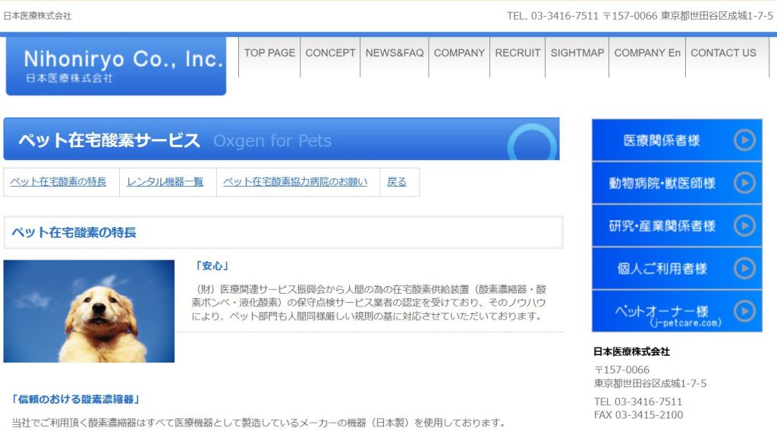This screenshot has width=777, height=431.
Task: Click the play arrow icon beside 個人ご利用者様
Action: click(x=744, y=268)
